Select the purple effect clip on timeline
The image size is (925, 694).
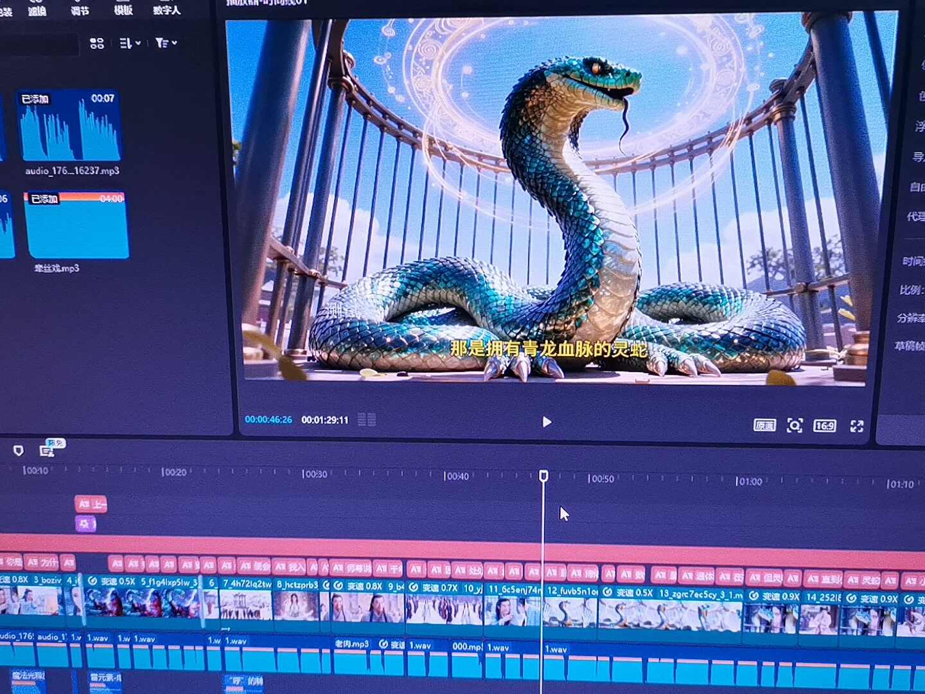click(x=85, y=524)
